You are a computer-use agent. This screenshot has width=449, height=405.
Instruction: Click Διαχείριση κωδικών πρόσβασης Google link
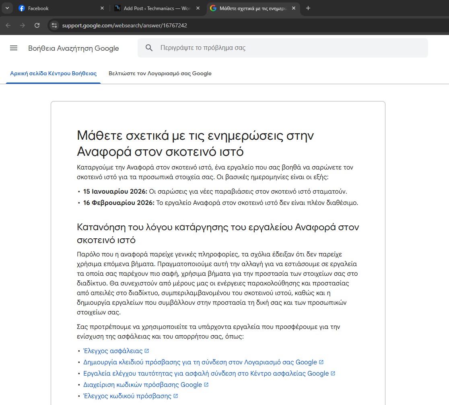click(142, 385)
